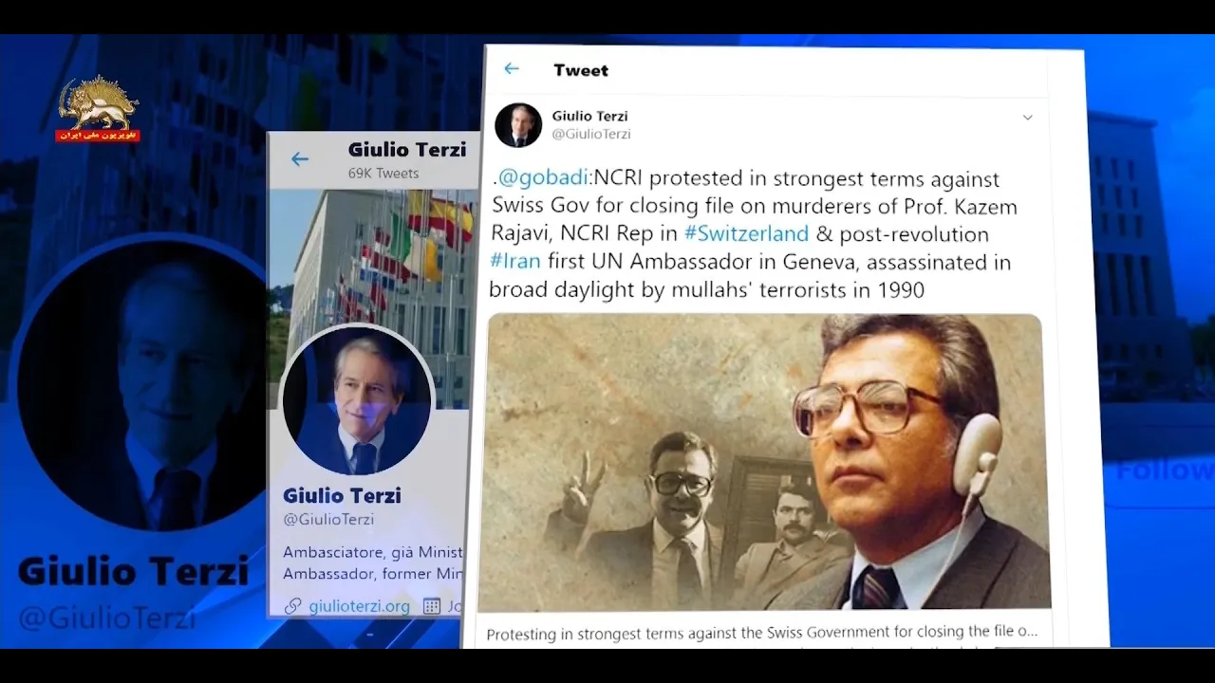The image size is (1215, 683).
Task: Click the calendar joined-date icon
Action: pos(432,605)
